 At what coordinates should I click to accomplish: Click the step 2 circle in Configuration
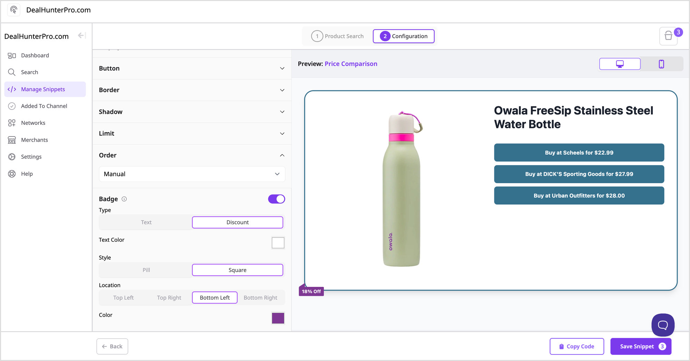(x=385, y=36)
